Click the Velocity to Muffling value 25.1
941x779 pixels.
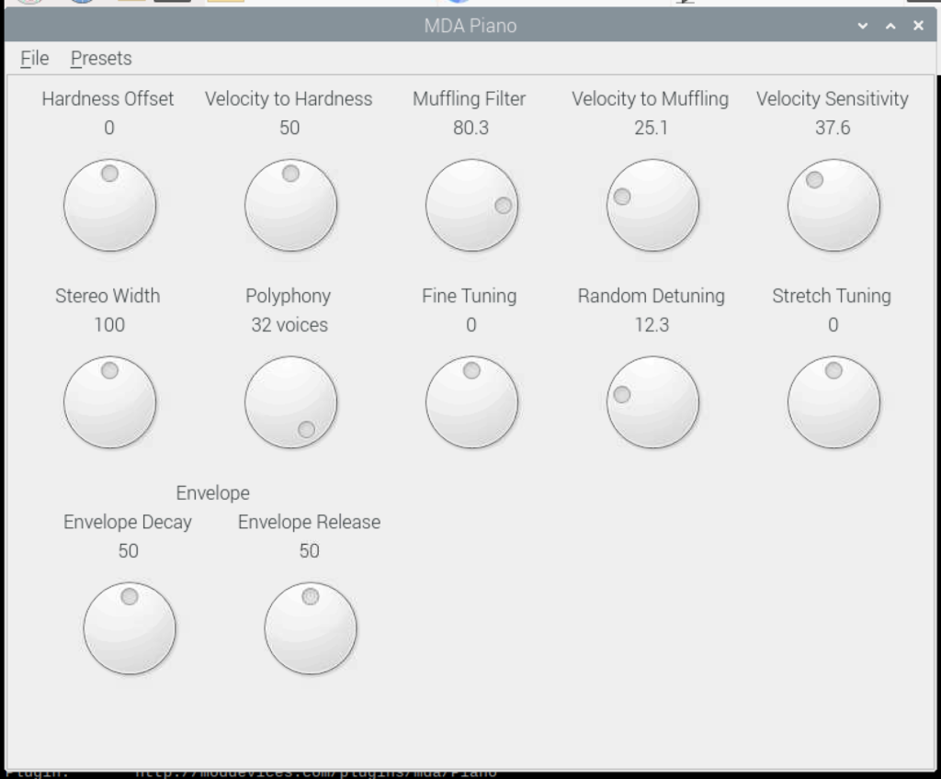pos(652,128)
